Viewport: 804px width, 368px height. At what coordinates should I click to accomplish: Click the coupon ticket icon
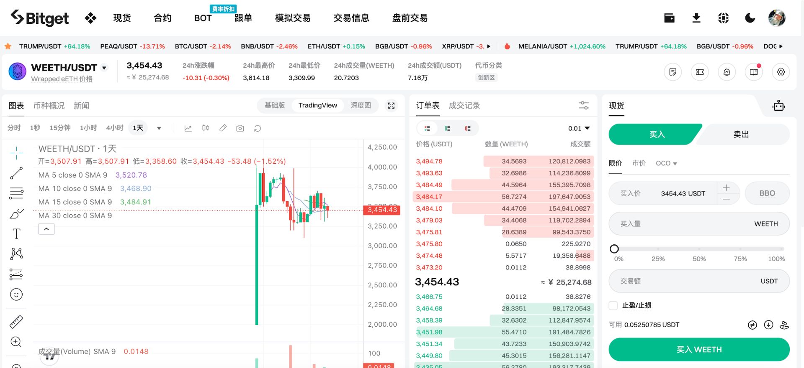click(700, 72)
